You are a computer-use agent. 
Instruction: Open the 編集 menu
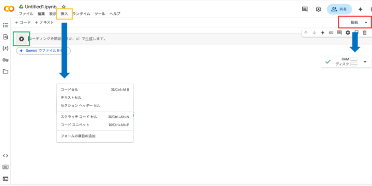[x=41, y=14]
